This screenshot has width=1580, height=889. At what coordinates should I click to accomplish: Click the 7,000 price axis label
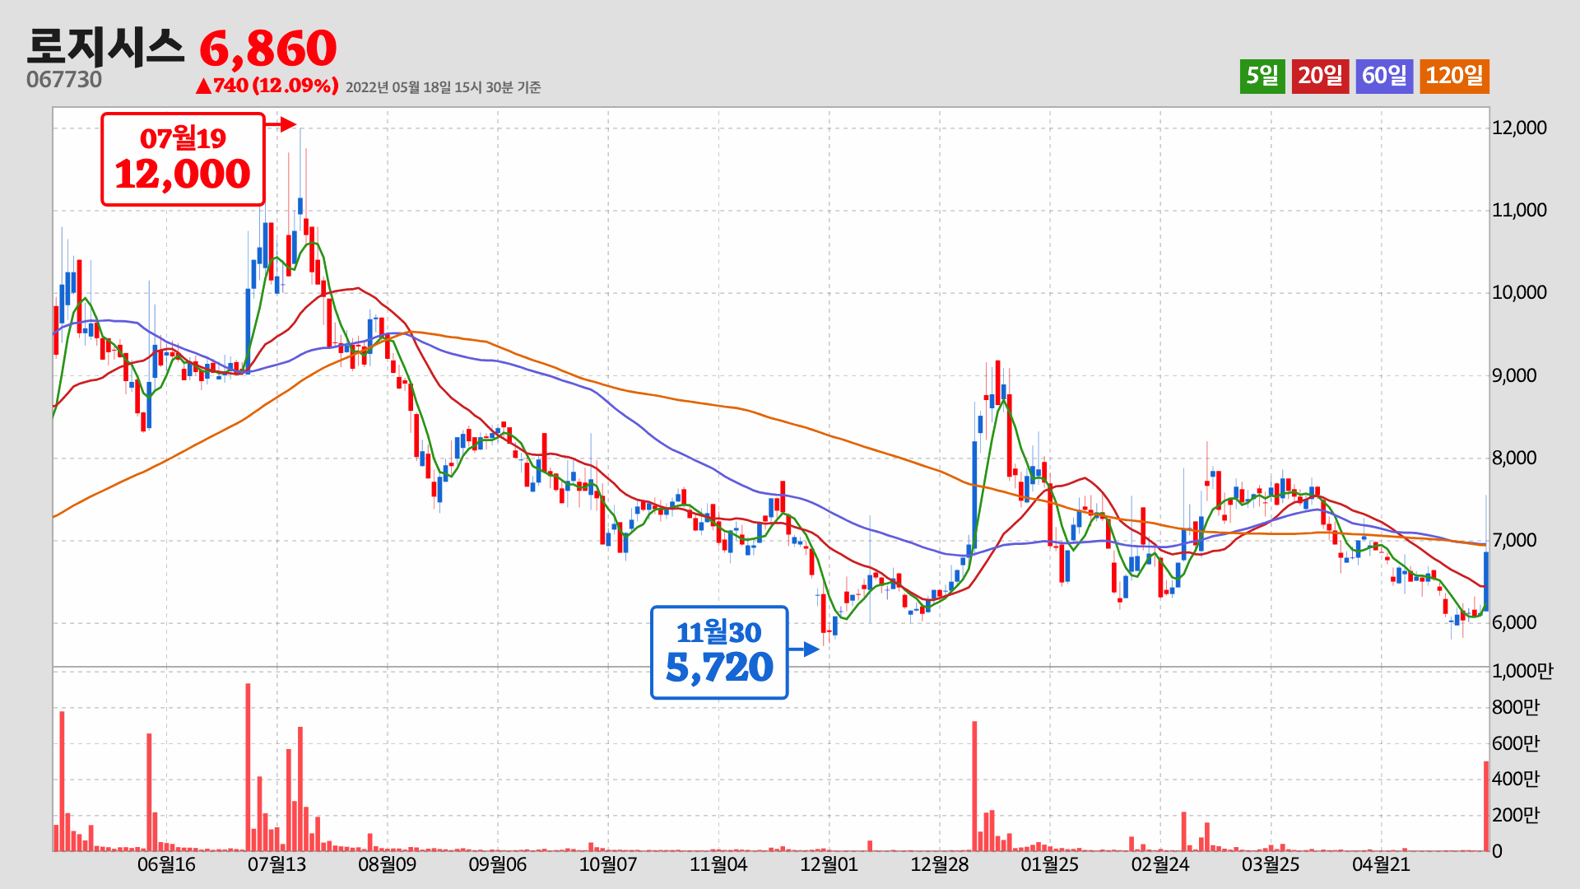pyautogui.click(x=1514, y=540)
